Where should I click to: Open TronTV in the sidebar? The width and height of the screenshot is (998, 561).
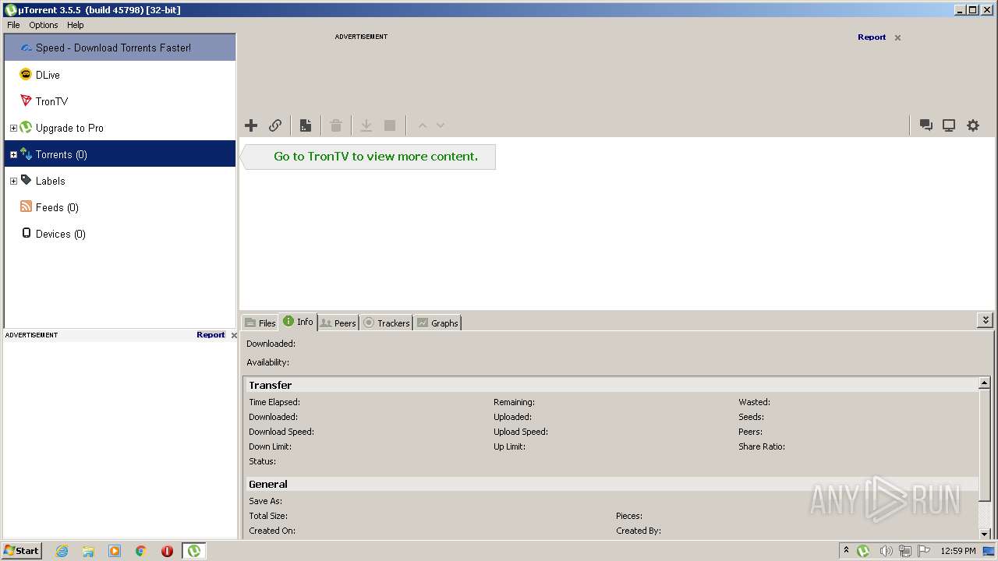click(120, 101)
